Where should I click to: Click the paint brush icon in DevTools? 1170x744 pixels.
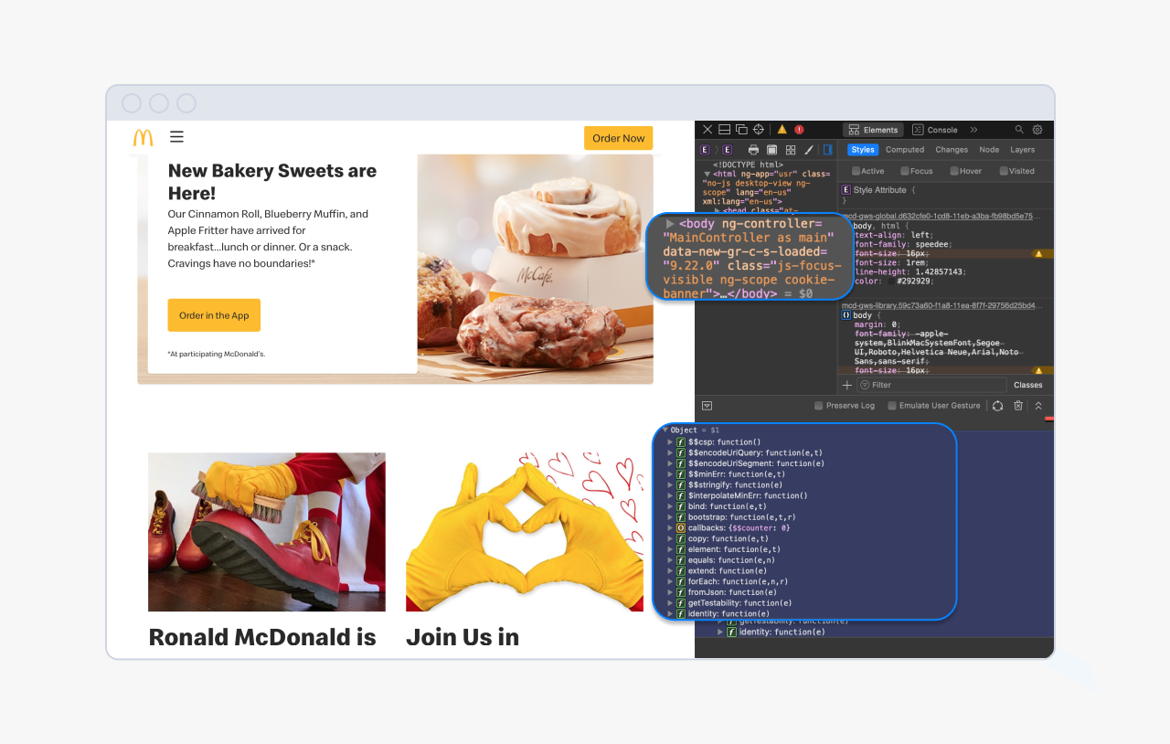coord(808,150)
